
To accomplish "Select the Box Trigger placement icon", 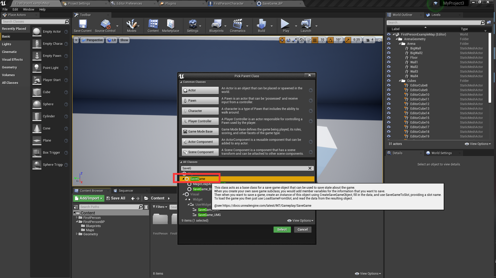I will [x=37, y=153].
